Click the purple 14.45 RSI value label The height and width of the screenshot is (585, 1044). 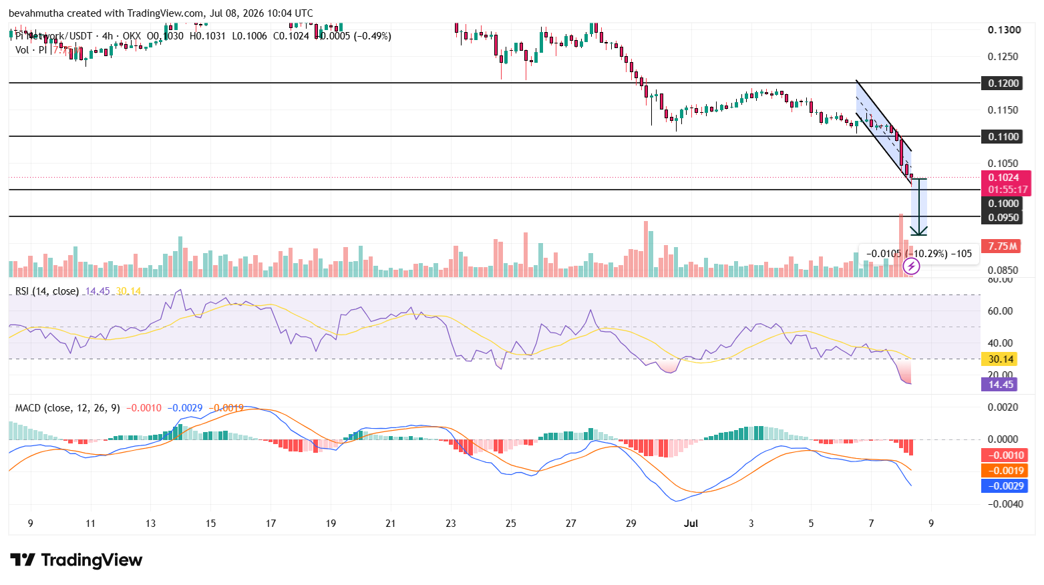point(999,384)
